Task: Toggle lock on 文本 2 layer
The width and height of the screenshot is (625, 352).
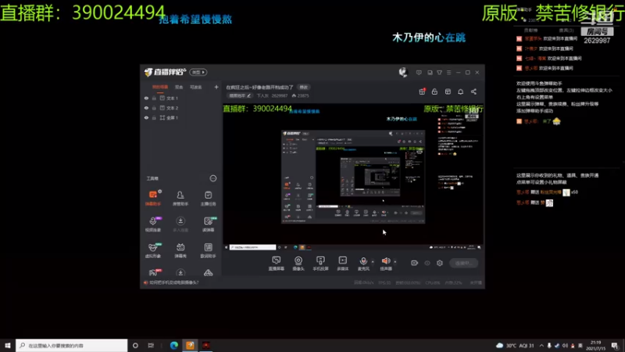Action: point(154,108)
